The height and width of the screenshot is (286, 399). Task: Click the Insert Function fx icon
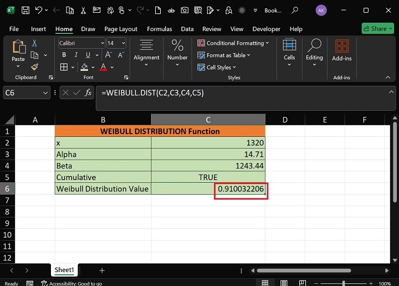[x=88, y=93]
